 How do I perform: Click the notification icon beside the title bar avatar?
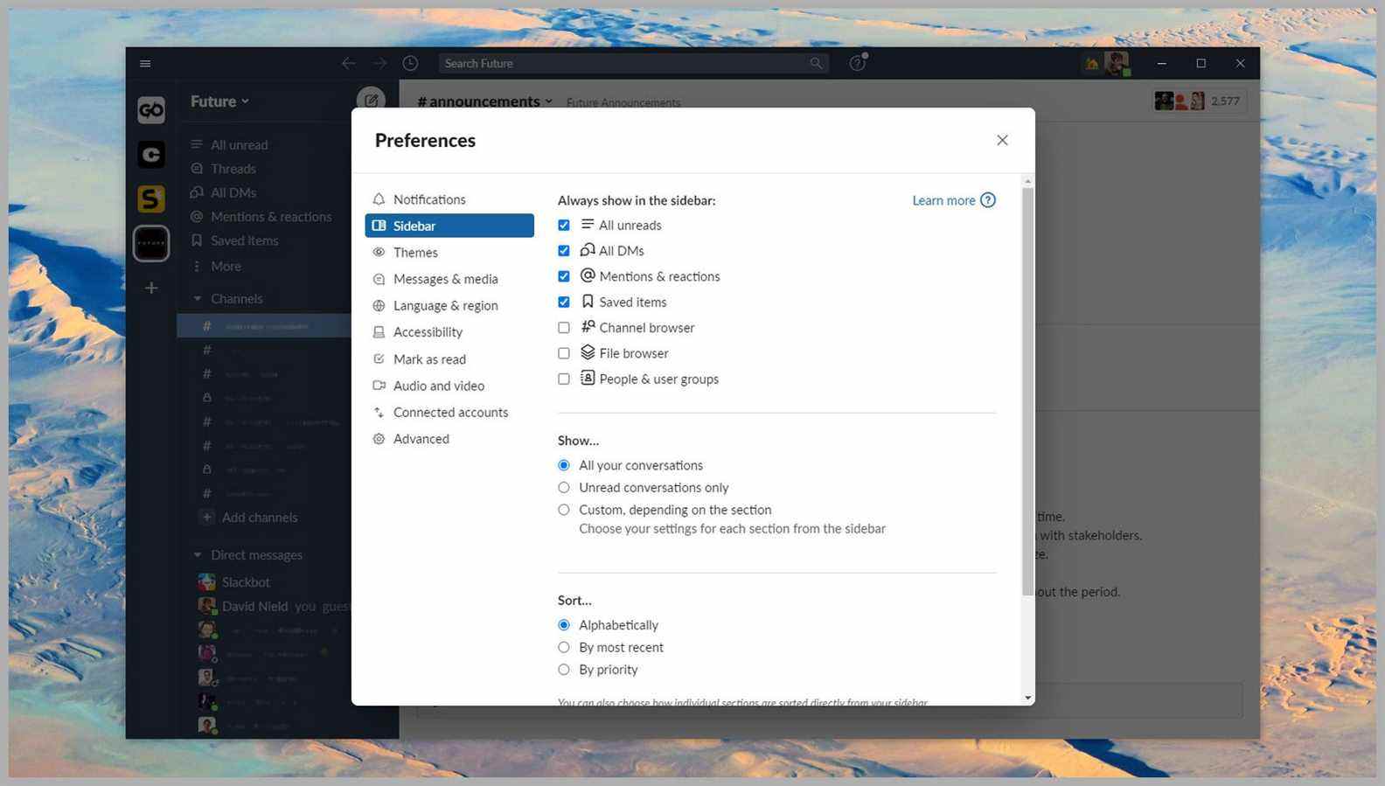click(x=1091, y=63)
